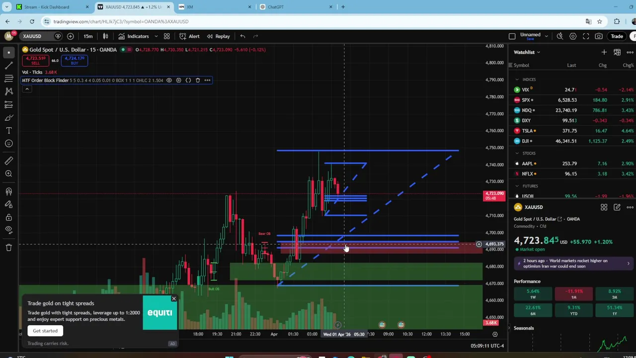636x358 pixels.
Task: Expand the Indicators favorites dropdown arrow
Action: pyautogui.click(x=156, y=36)
